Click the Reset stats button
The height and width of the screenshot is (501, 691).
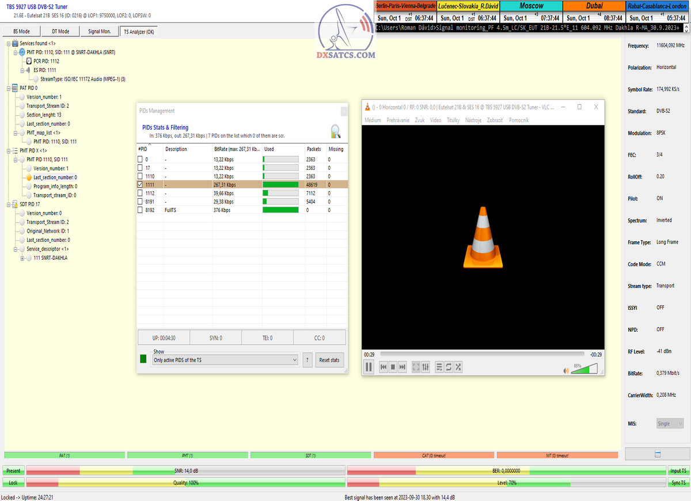[329, 360]
